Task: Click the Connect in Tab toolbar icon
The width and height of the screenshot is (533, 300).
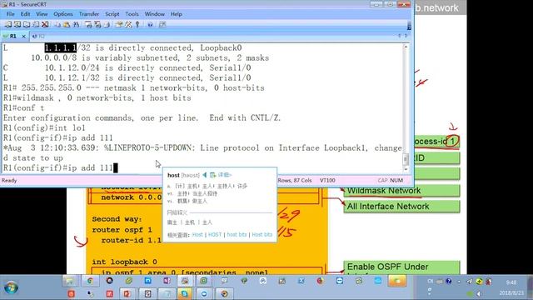Action: coord(26,24)
